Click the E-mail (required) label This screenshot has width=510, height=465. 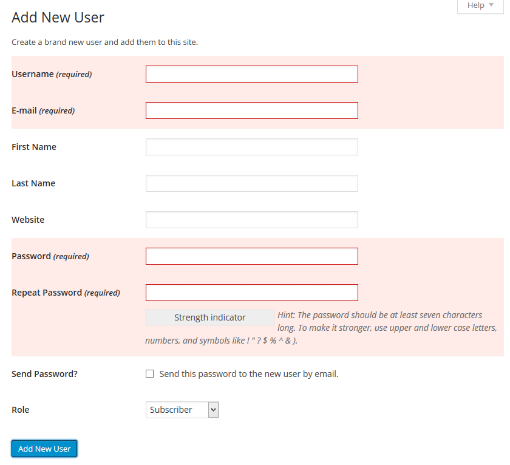[43, 110]
